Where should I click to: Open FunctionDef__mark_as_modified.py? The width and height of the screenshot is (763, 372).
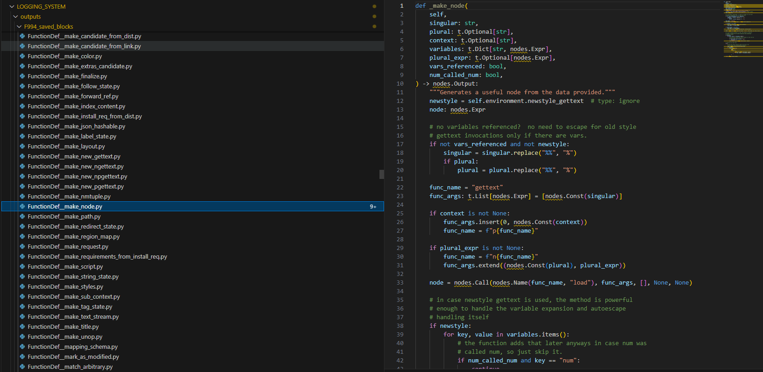[x=73, y=357]
